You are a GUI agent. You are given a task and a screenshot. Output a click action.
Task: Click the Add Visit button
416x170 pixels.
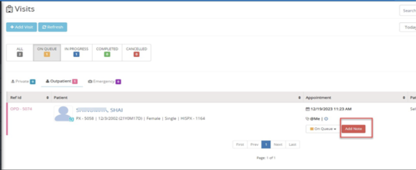pyautogui.click(x=21, y=27)
